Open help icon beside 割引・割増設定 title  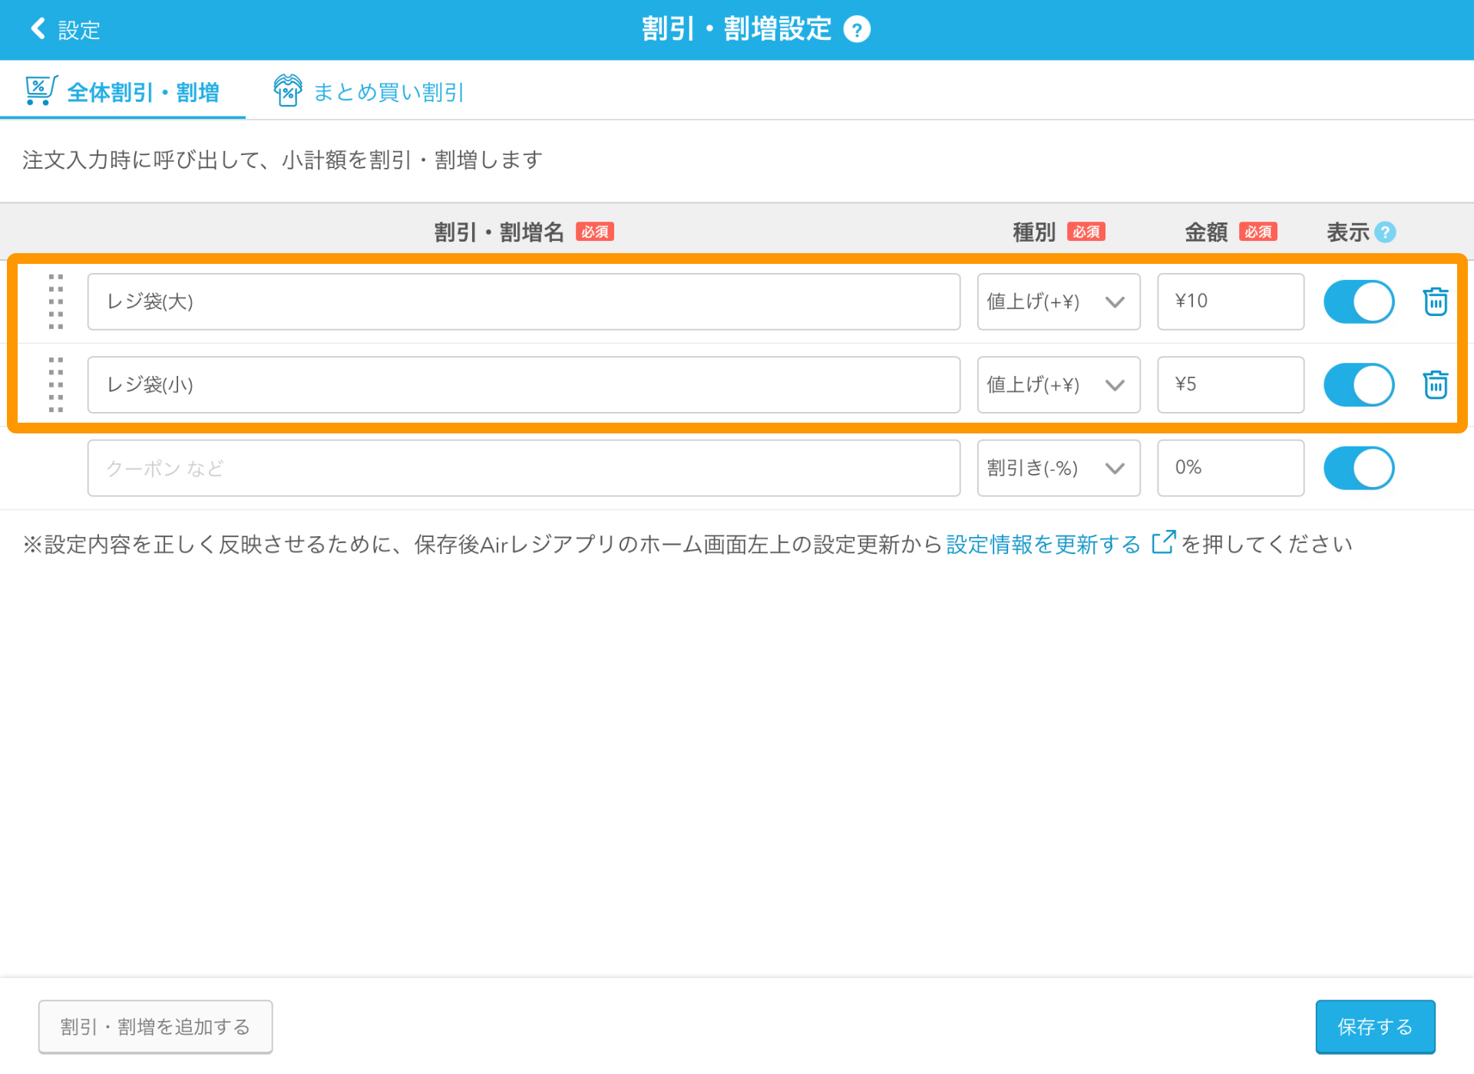(x=857, y=30)
